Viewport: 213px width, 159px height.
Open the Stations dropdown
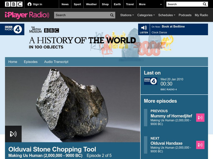[x=126, y=15]
